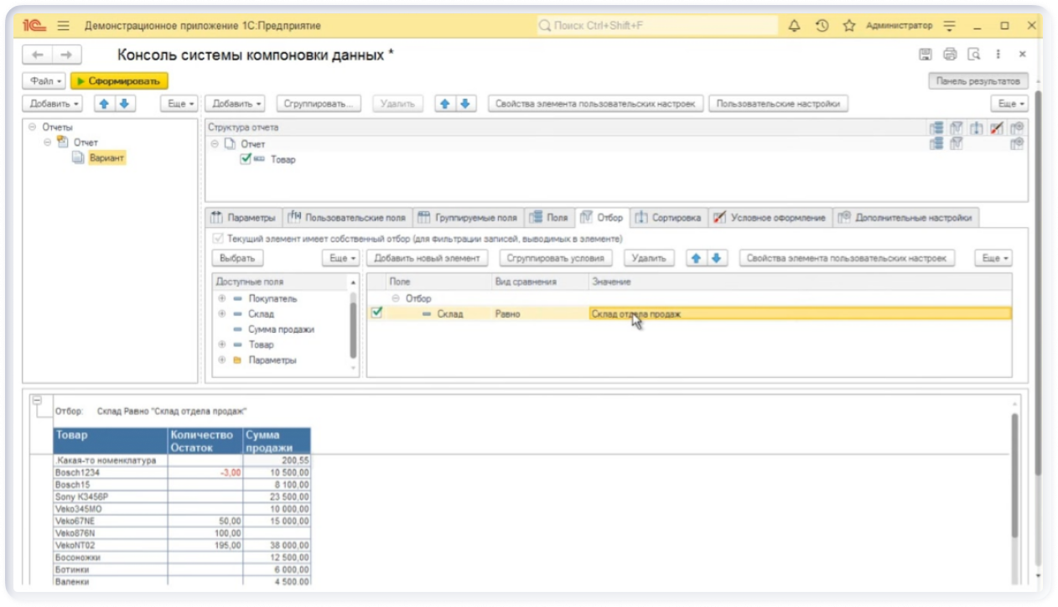Switch to Условное оформление tab
The height and width of the screenshot is (607, 1058).
770,218
